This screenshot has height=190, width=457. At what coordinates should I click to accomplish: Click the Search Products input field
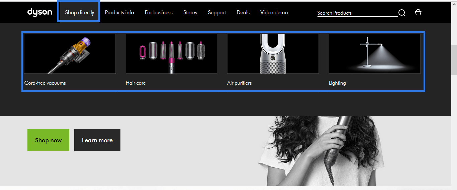click(x=357, y=13)
